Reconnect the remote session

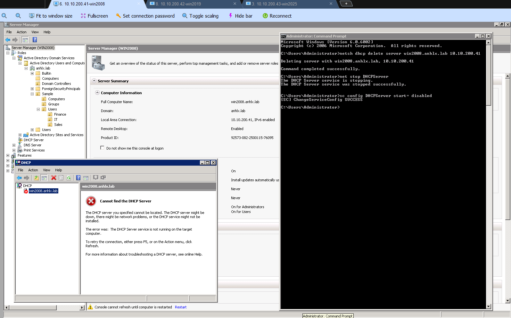277,16
